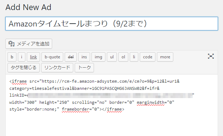Click the リンクカード button
Screen dimensions: 223x136
point(57,68)
